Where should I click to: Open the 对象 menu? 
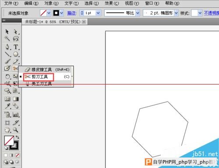click(x=51, y=3)
